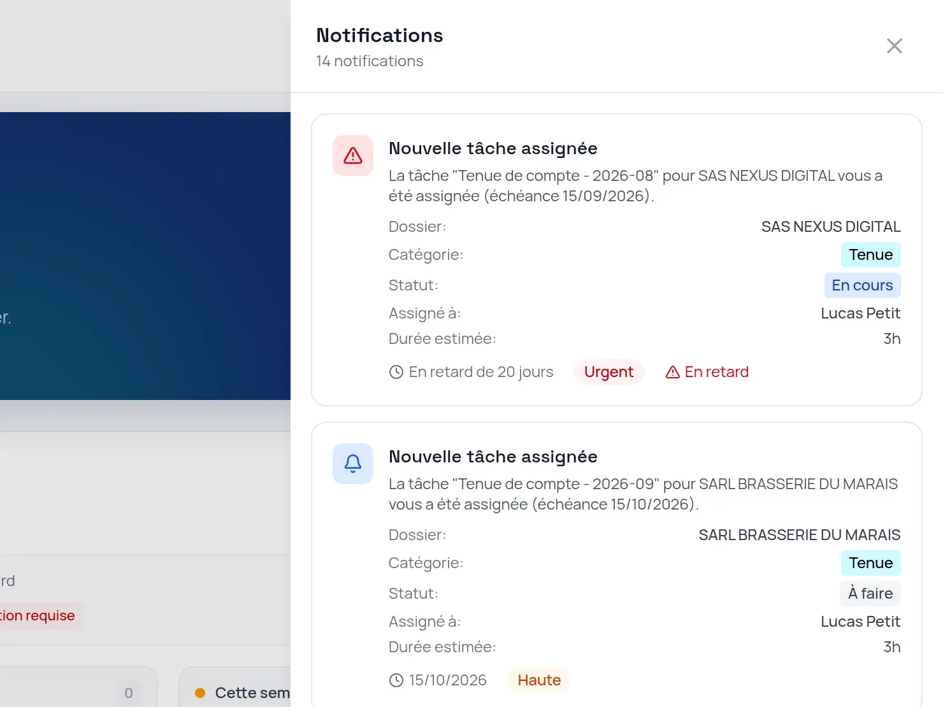This screenshot has width=943, height=707.
Task: Close the Notifications panel with the X icon
Action: coord(895,46)
